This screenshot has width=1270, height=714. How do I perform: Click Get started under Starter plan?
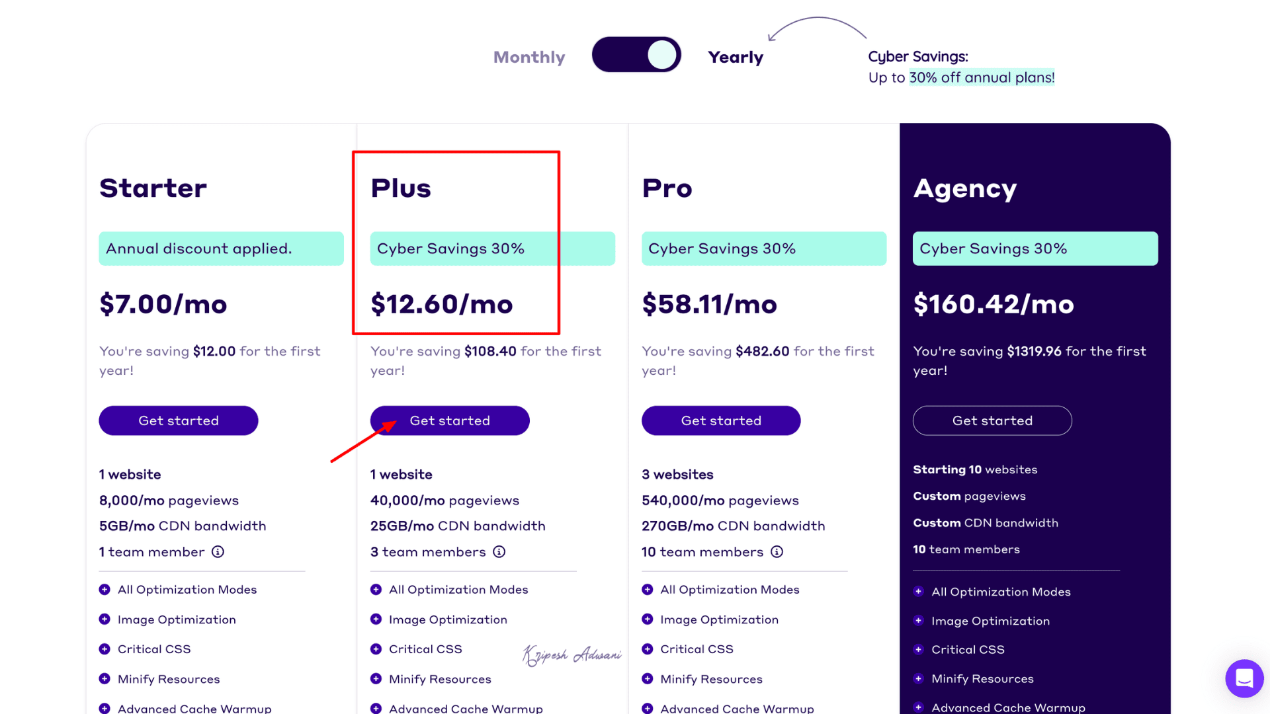tap(179, 420)
